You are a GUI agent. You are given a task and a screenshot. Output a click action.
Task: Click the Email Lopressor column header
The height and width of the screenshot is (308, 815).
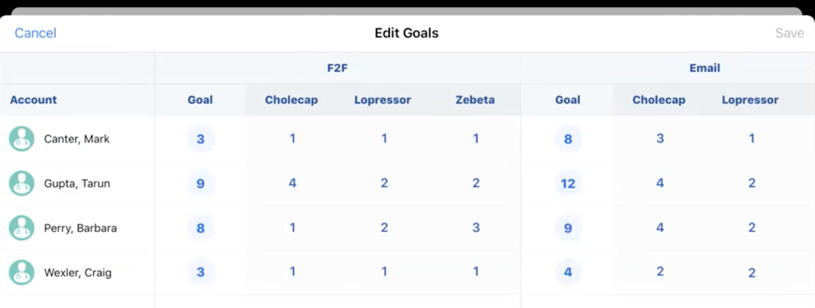point(750,100)
